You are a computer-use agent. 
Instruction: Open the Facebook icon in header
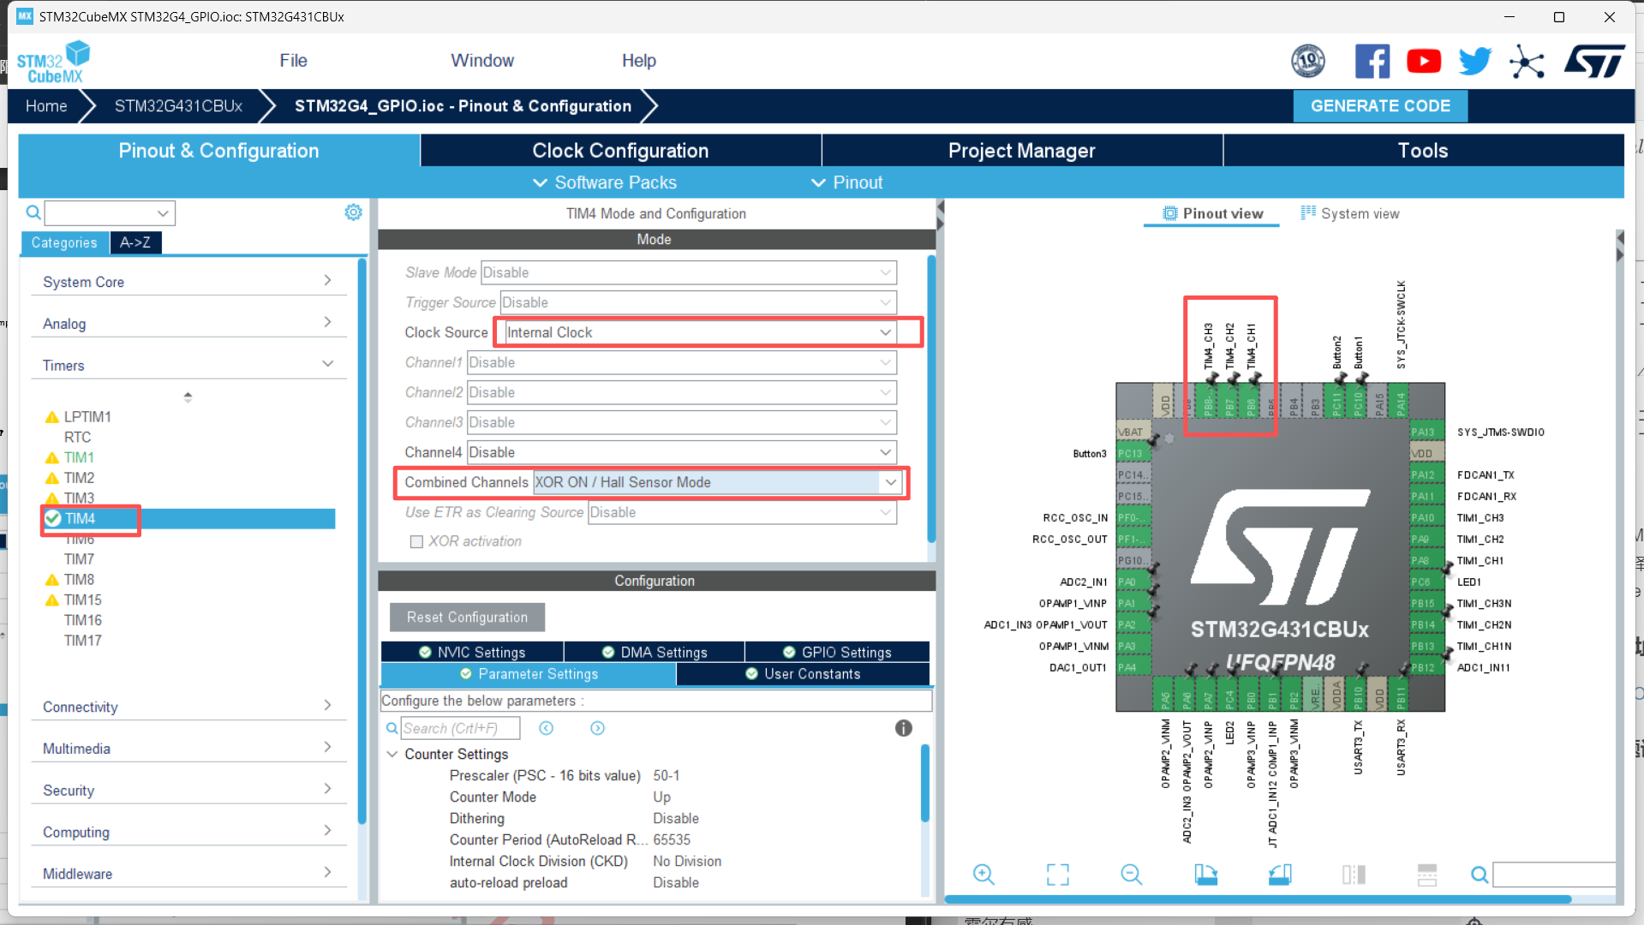(x=1372, y=62)
